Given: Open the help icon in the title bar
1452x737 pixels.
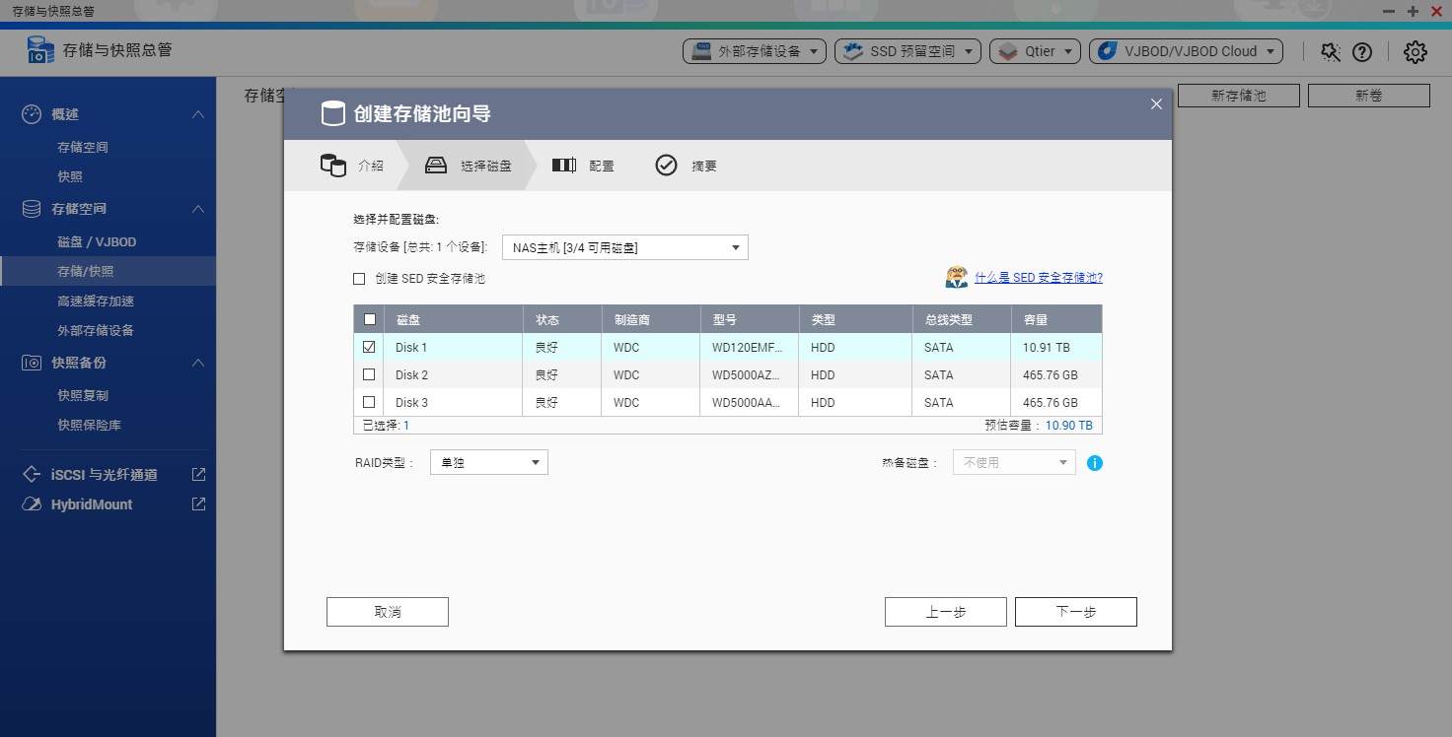Looking at the screenshot, I should pos(1362,52).
